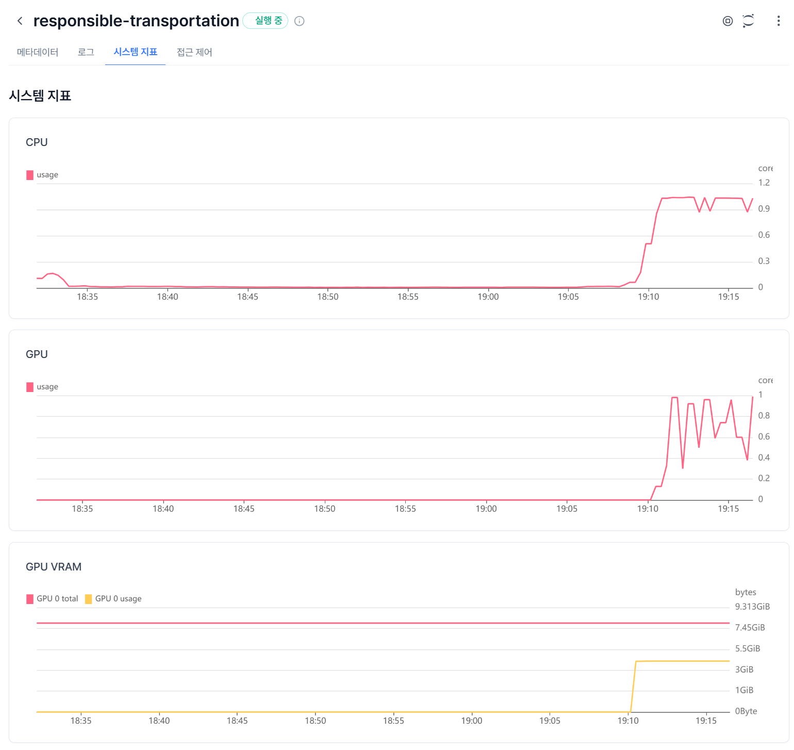The width and height of the screenshot is (794, 750).
Task: Select the 시스템 지표 tab
Action: [x=136, y=52]
